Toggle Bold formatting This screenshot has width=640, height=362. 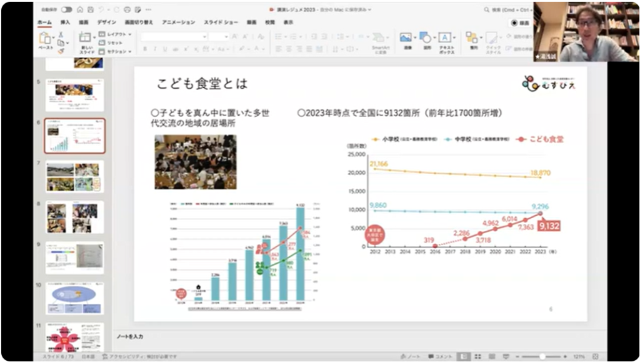145,49
